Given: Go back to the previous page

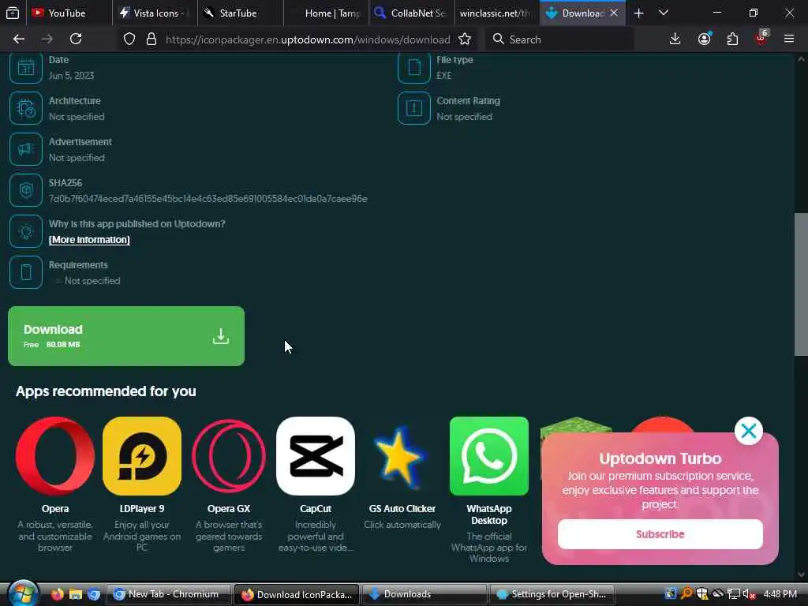Looking at the screenshot, I should click(x=19, y=39).
